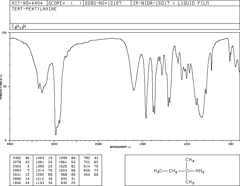Click peak table entry 1365
The width and height of the screenshot is (240, 186).
[x=40, y=166]
